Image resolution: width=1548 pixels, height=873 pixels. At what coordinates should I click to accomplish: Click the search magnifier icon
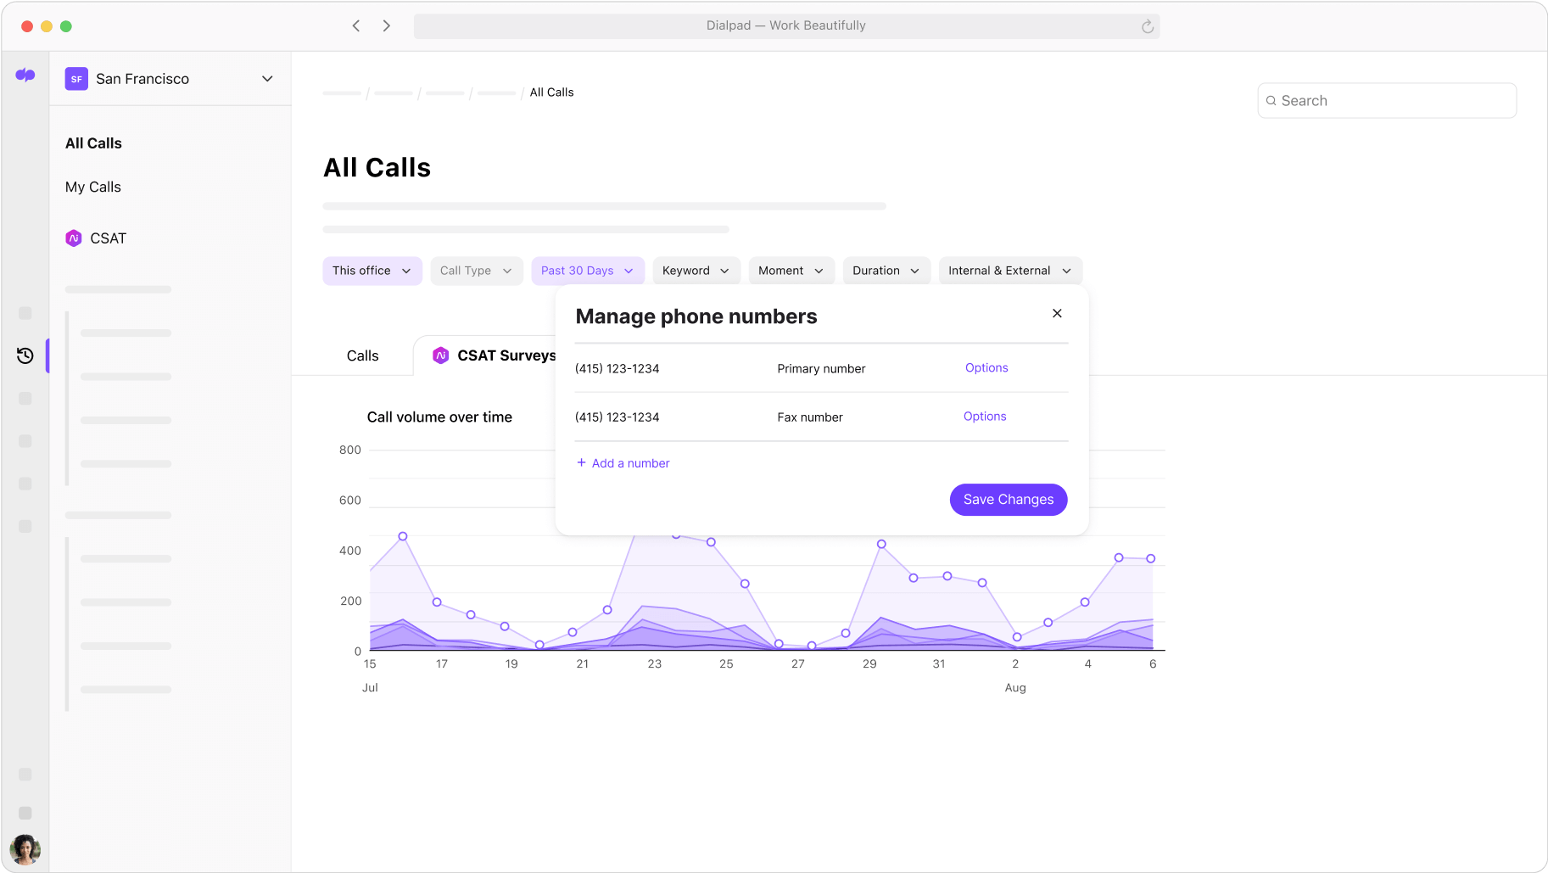1271,101
